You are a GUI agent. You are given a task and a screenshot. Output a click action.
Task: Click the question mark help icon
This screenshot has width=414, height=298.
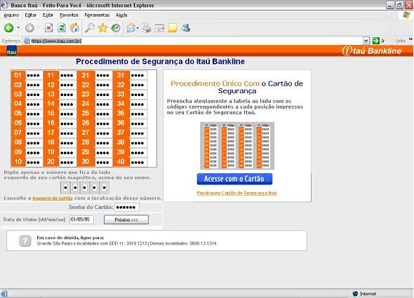pos(25,241)
